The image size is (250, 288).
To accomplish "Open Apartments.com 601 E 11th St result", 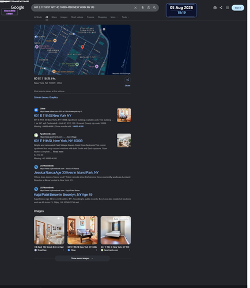I will (58, 141).
